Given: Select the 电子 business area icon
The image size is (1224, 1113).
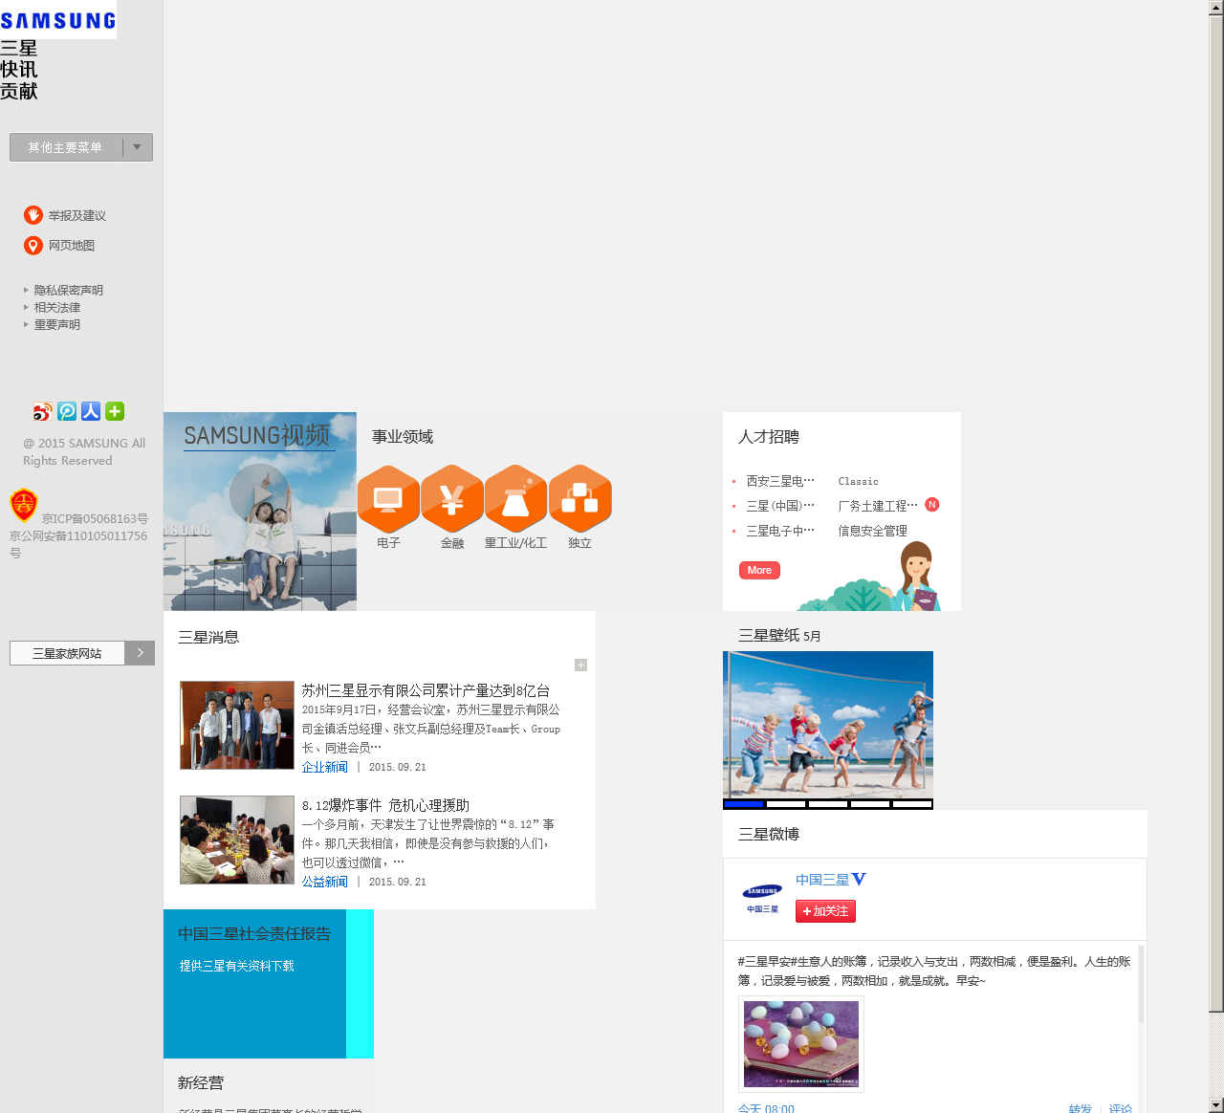Looking at the screenshot, I should click(388, 498).
